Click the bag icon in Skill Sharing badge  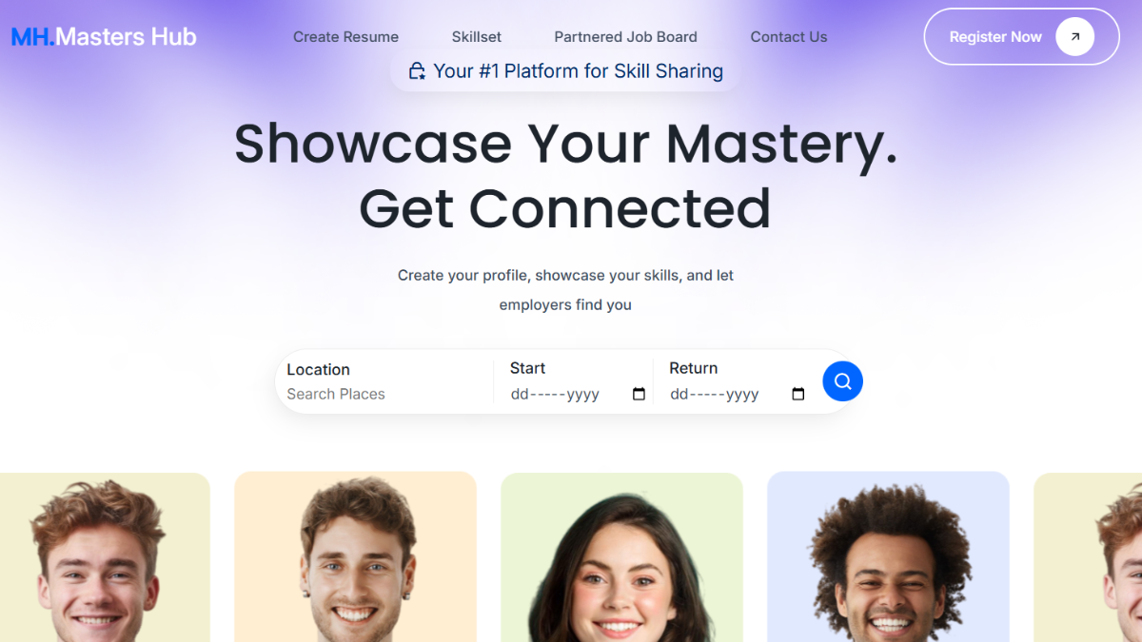pyautogui.click(x=417, y=71)
